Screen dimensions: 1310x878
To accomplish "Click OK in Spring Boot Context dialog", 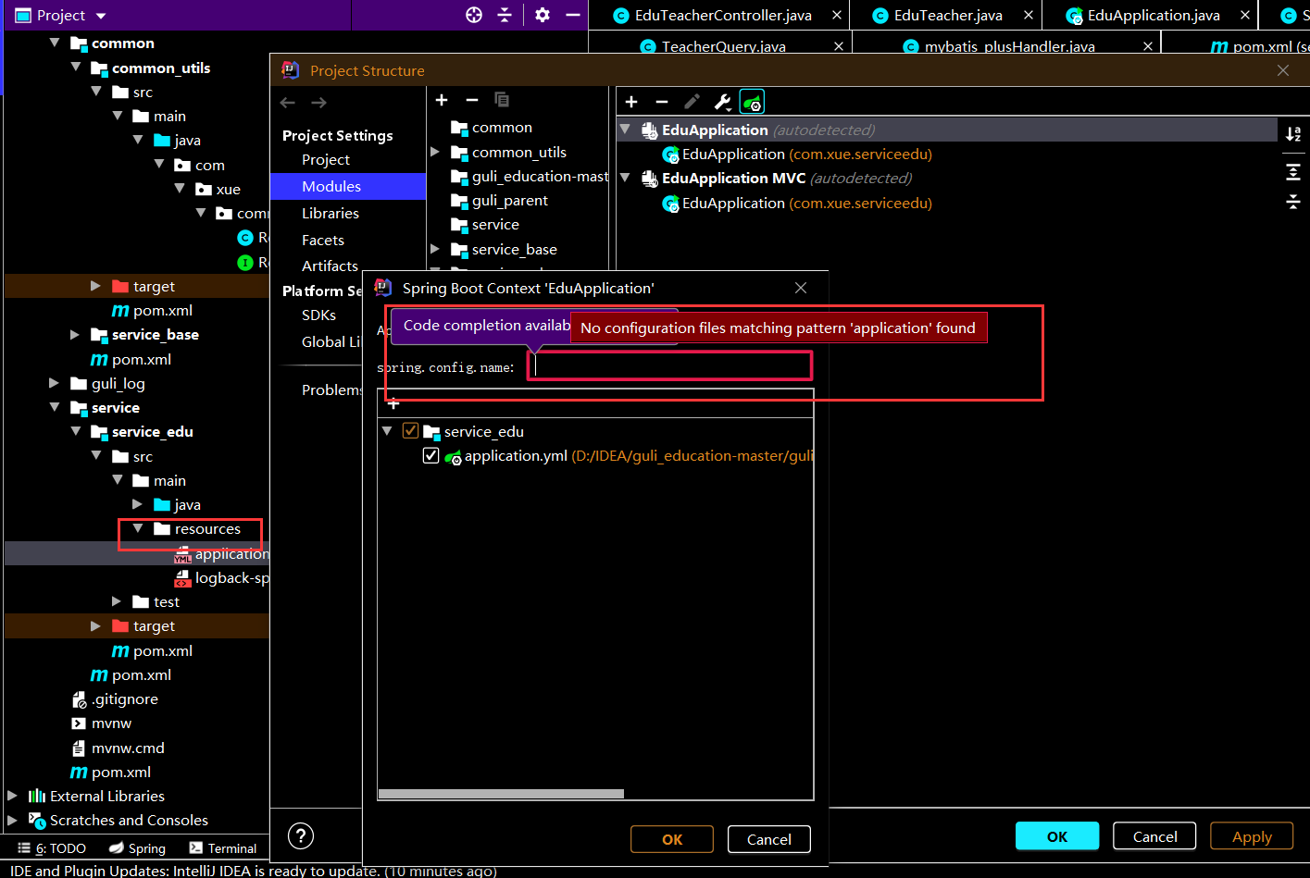I will [672, 839].
